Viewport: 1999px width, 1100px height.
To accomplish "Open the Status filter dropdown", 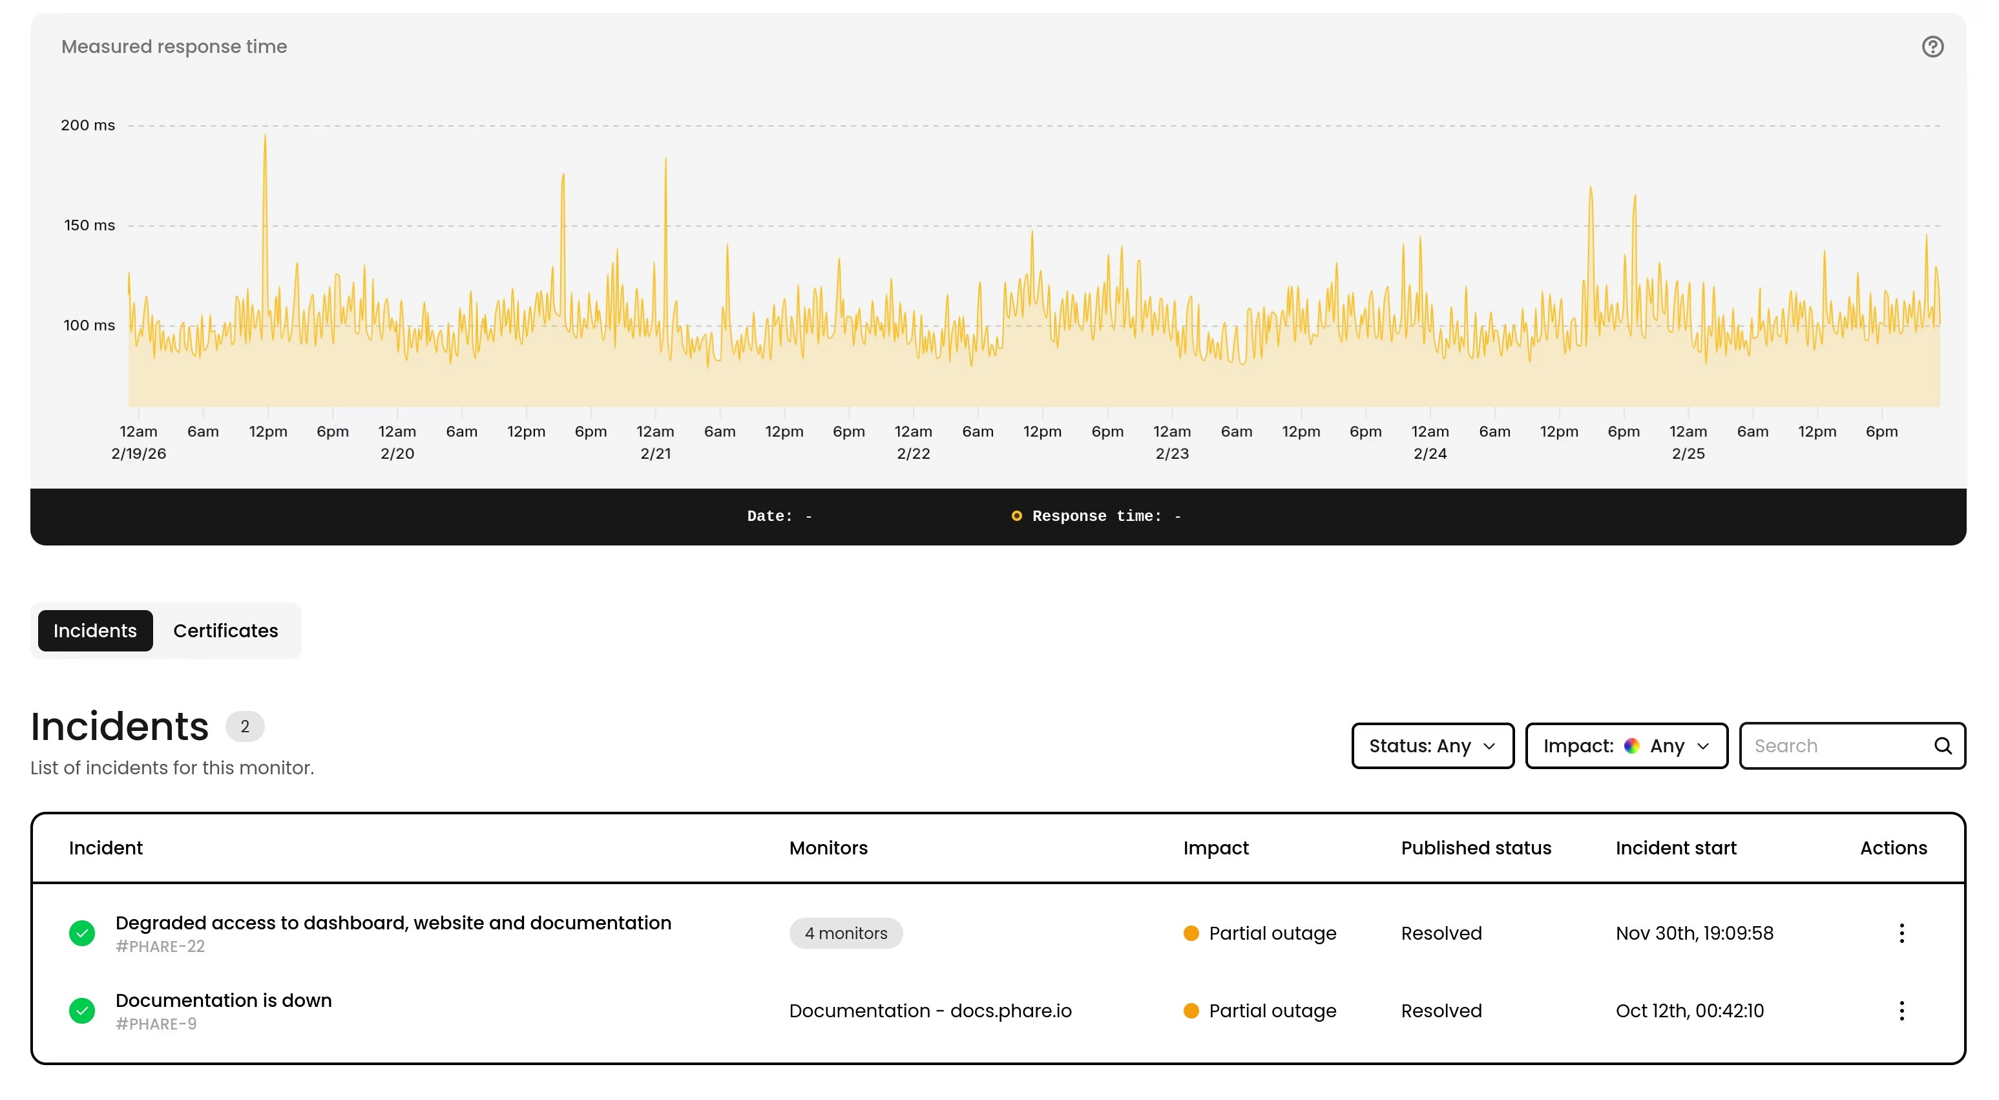I will coord(1432,745).
